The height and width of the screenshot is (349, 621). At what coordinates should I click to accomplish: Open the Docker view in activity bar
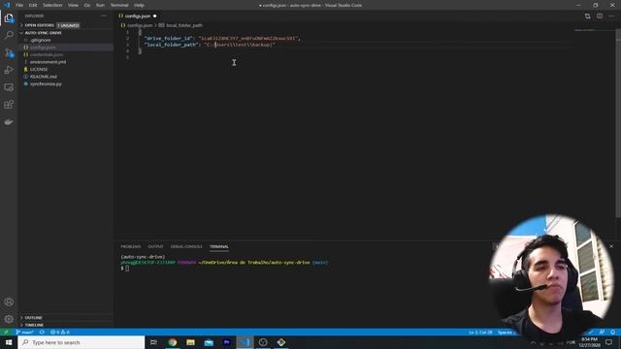pyautogui.click(x=9, y=122)
